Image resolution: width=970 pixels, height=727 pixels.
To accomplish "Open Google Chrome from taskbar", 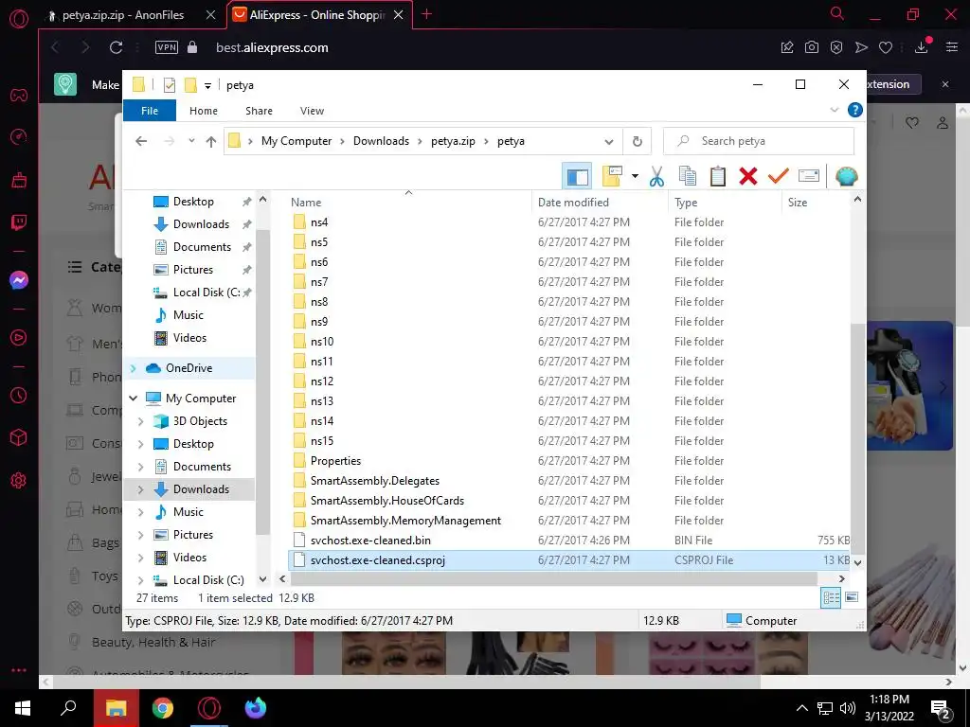I will tap(163, 708).
